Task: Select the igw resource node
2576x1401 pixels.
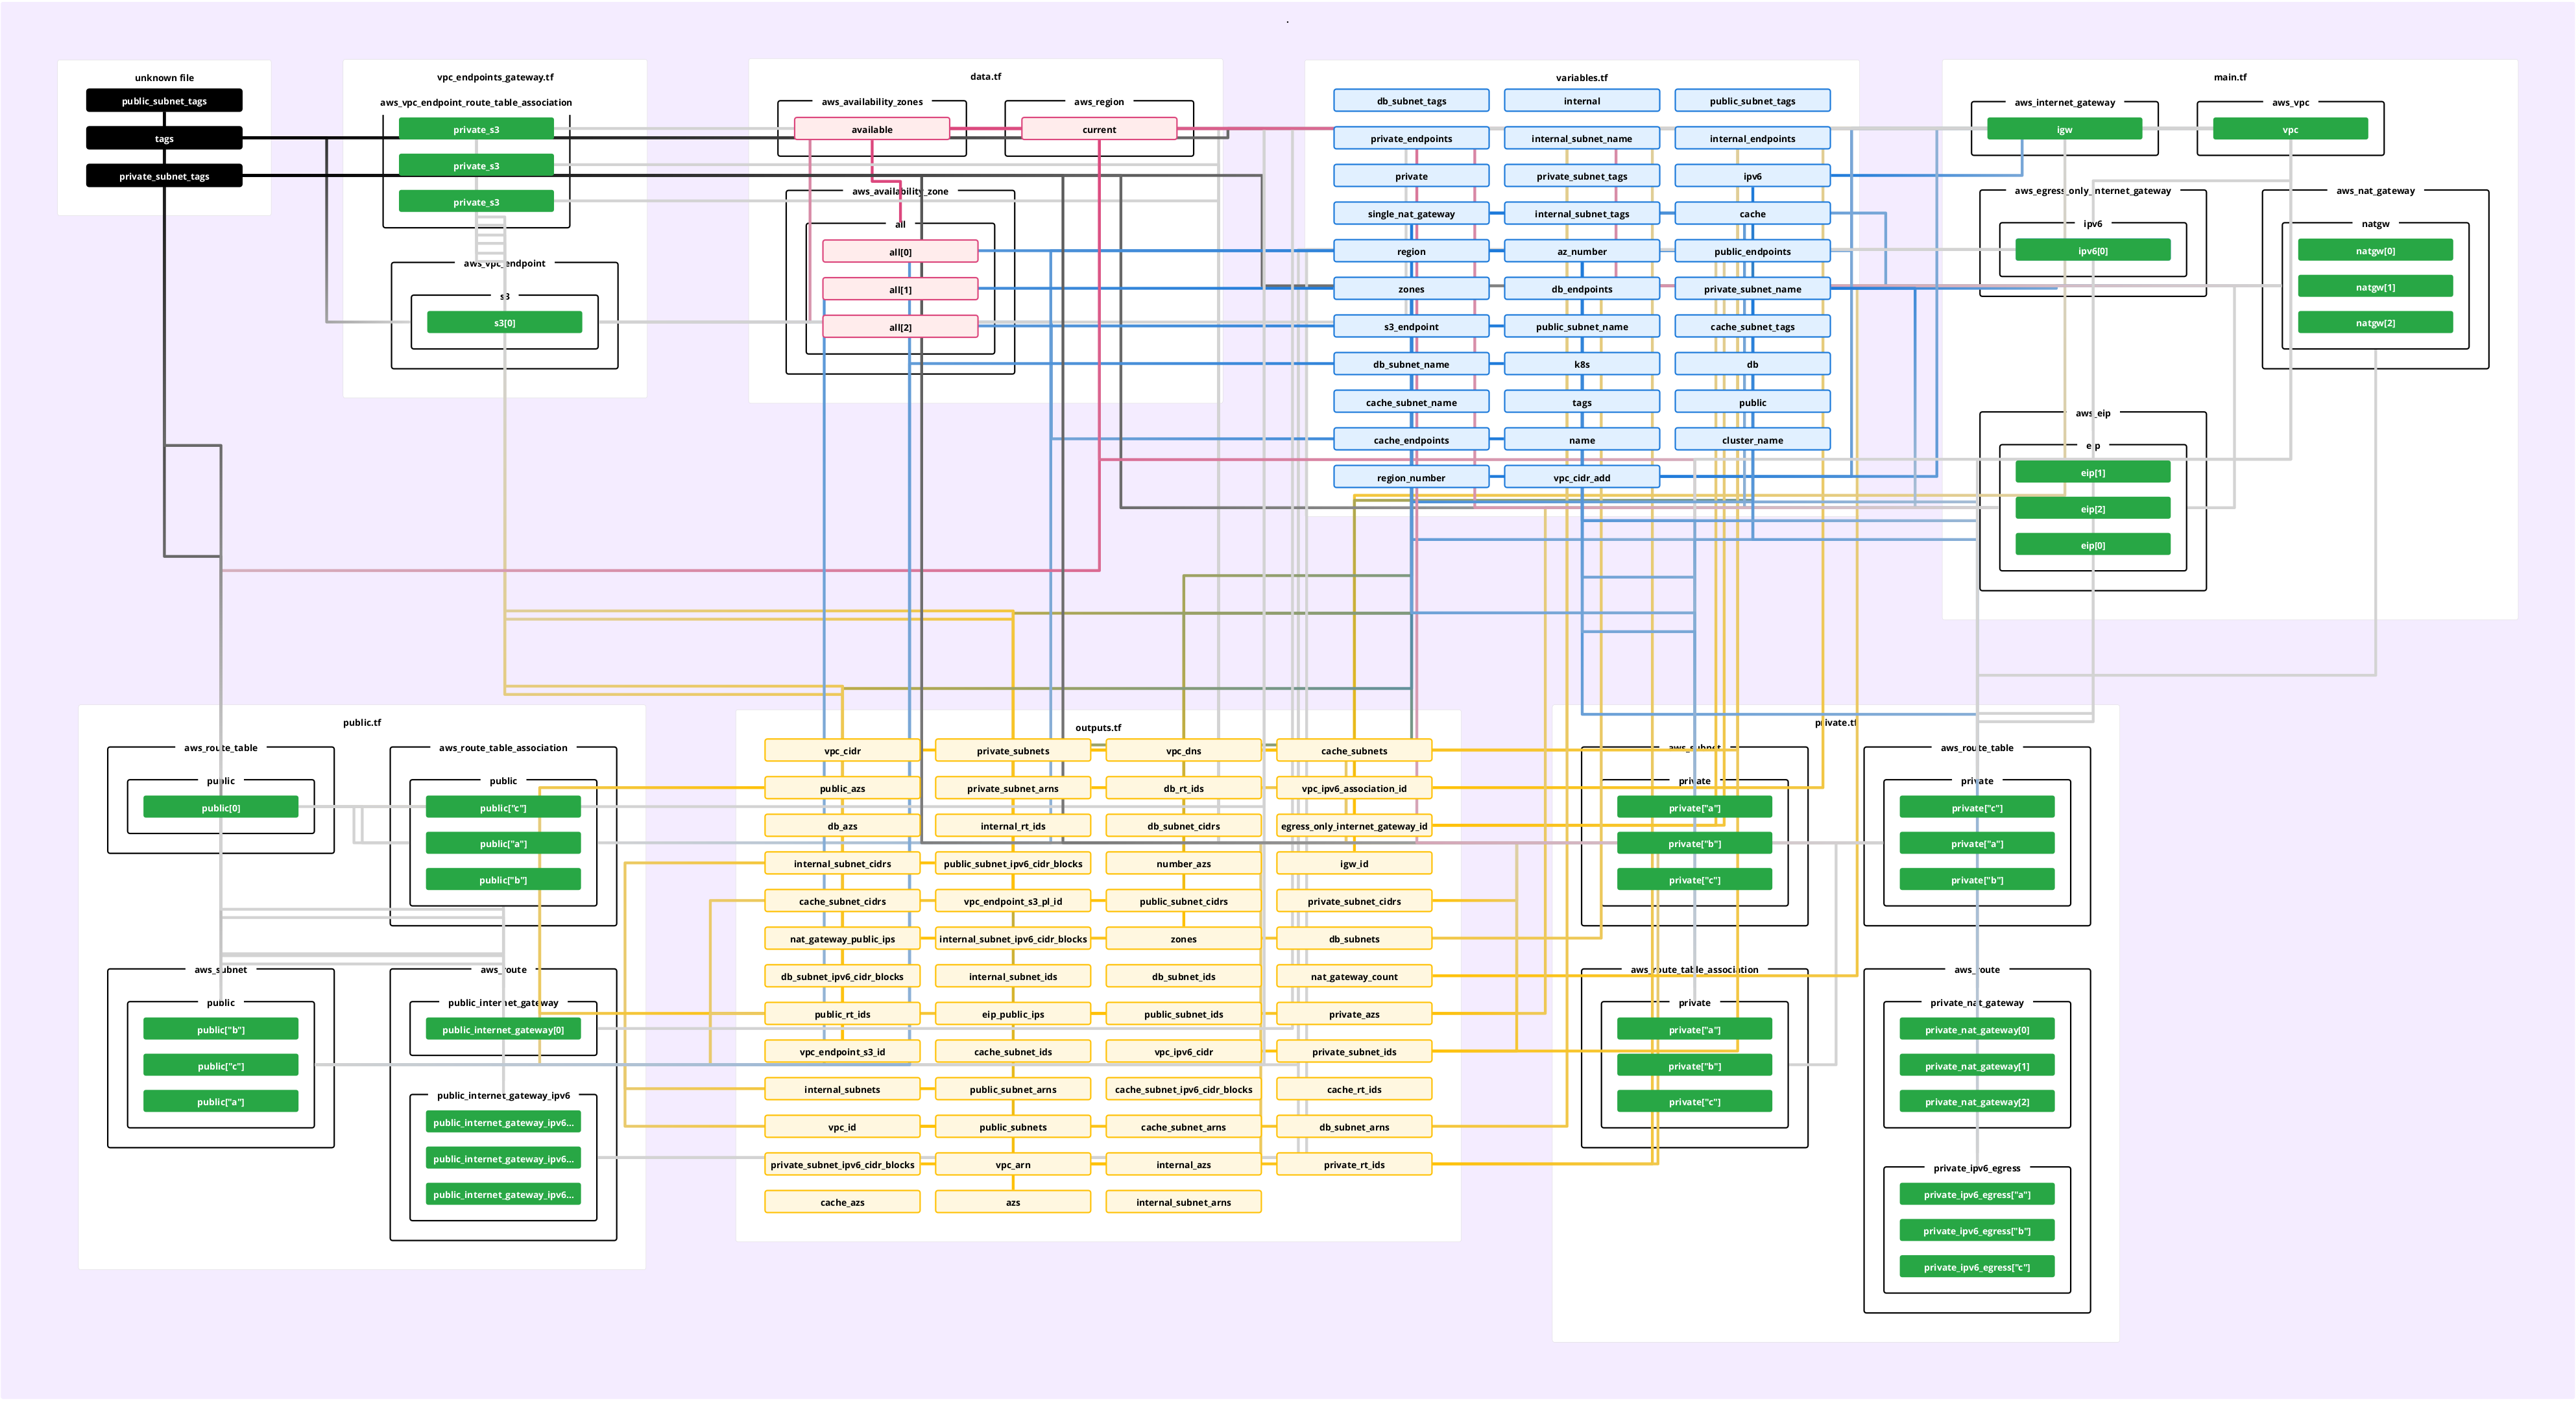Action: (2064, 130)
